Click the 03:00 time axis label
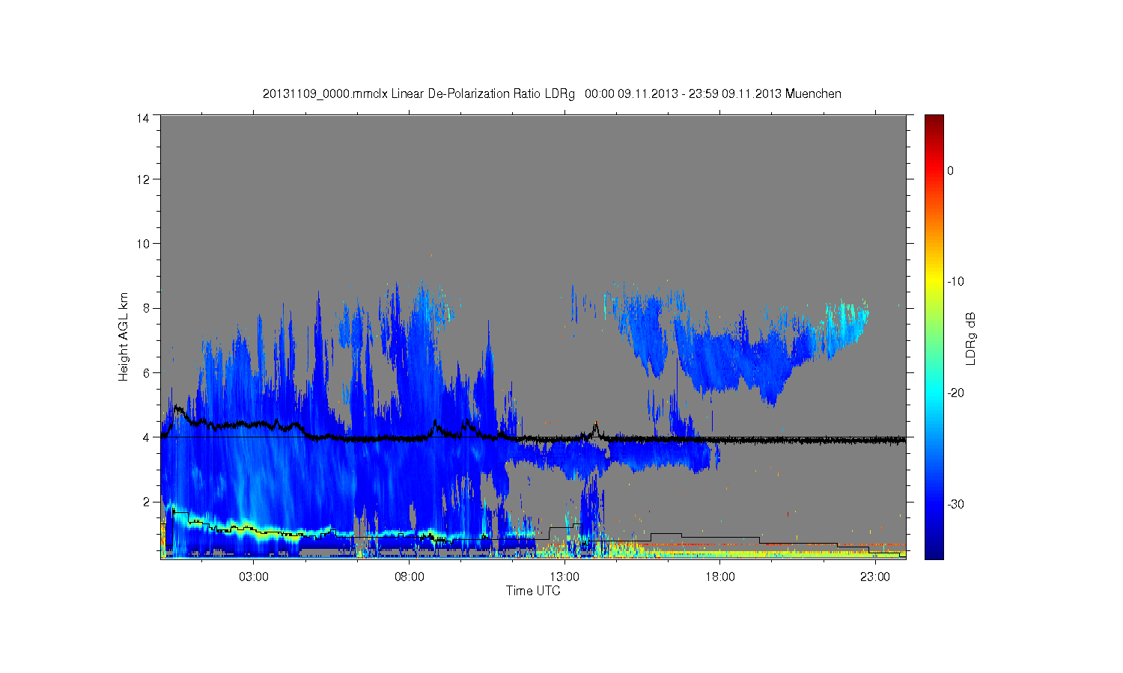Screen dimensions: 1123x673 pyautogui.click(x=254, y=577)
